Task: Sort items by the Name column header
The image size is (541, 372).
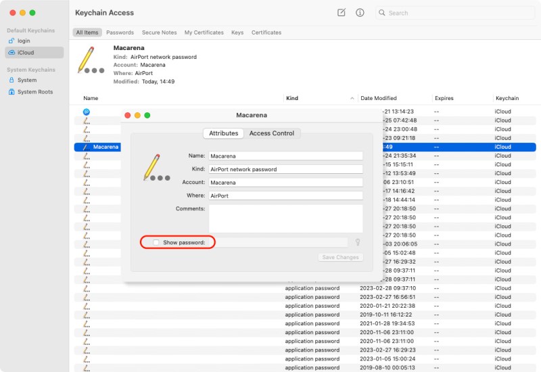Action: (x=91, y=98)
